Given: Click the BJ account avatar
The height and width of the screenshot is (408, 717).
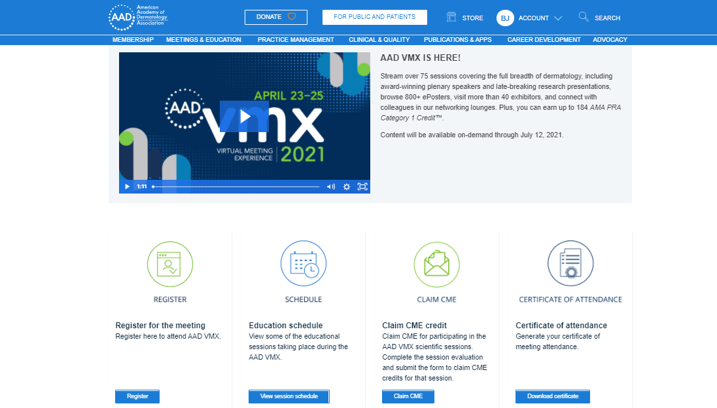Looking at the screenshot, I should (505, 18).
